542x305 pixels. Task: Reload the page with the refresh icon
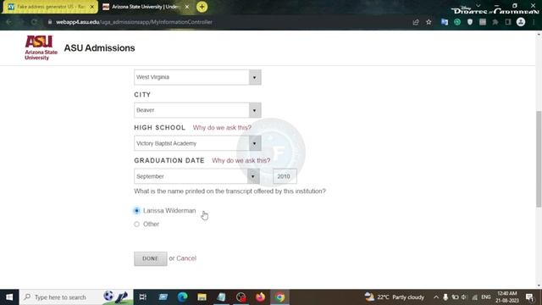click(x=34, y=22)
